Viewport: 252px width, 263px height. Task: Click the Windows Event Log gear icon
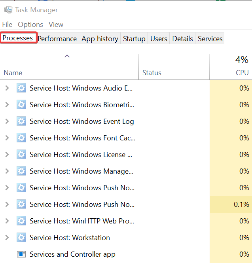[x=21, y=121]
